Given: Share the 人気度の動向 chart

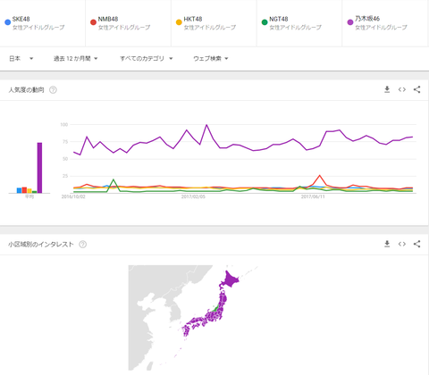Looking at the screenshot, I should click(x=416, y=89).
